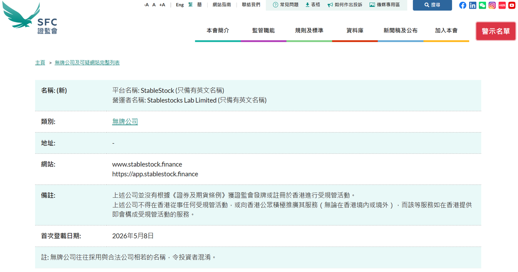
Task: Open the 無牌公司 category link
Action: tap(125, 122)
